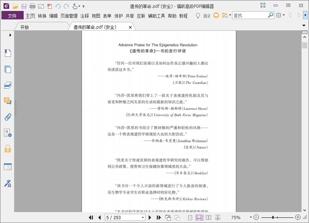Click the search settings gear icon

point(279,15)
